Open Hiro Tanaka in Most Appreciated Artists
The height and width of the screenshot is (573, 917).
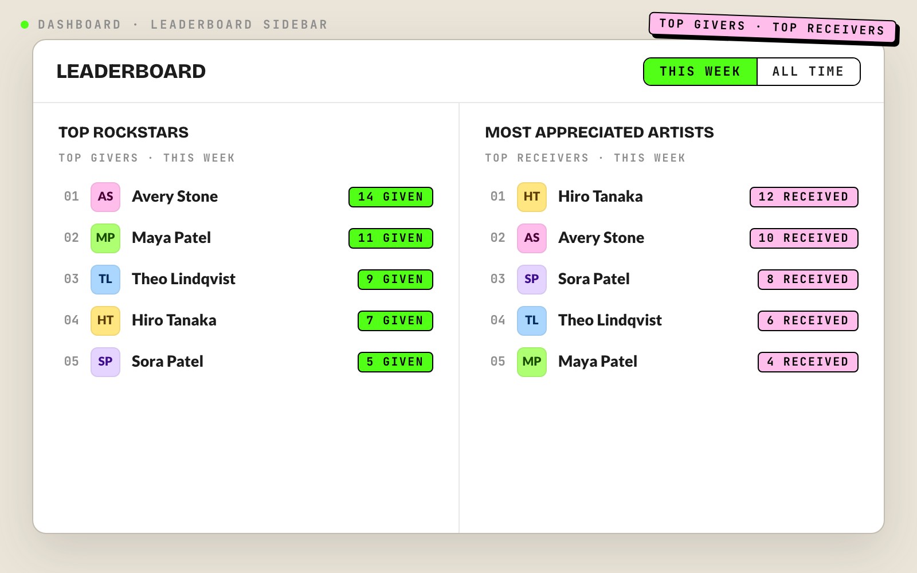[601, 197]
